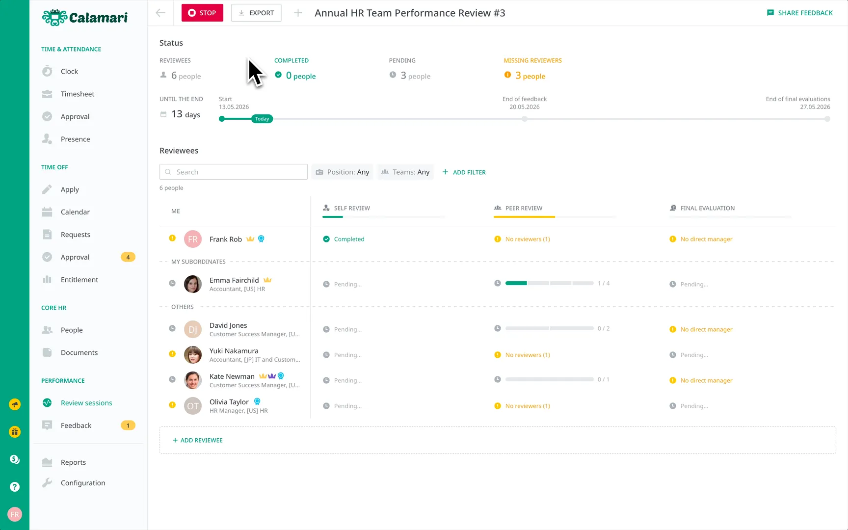
Task: Open the FR user avatar menu
Action: pyautogui.click(x=15, y=514)
